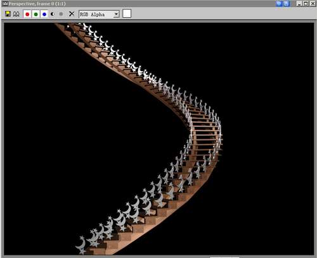Click the white color swatch
The image size is (317, 258).
tap(127, 13)
